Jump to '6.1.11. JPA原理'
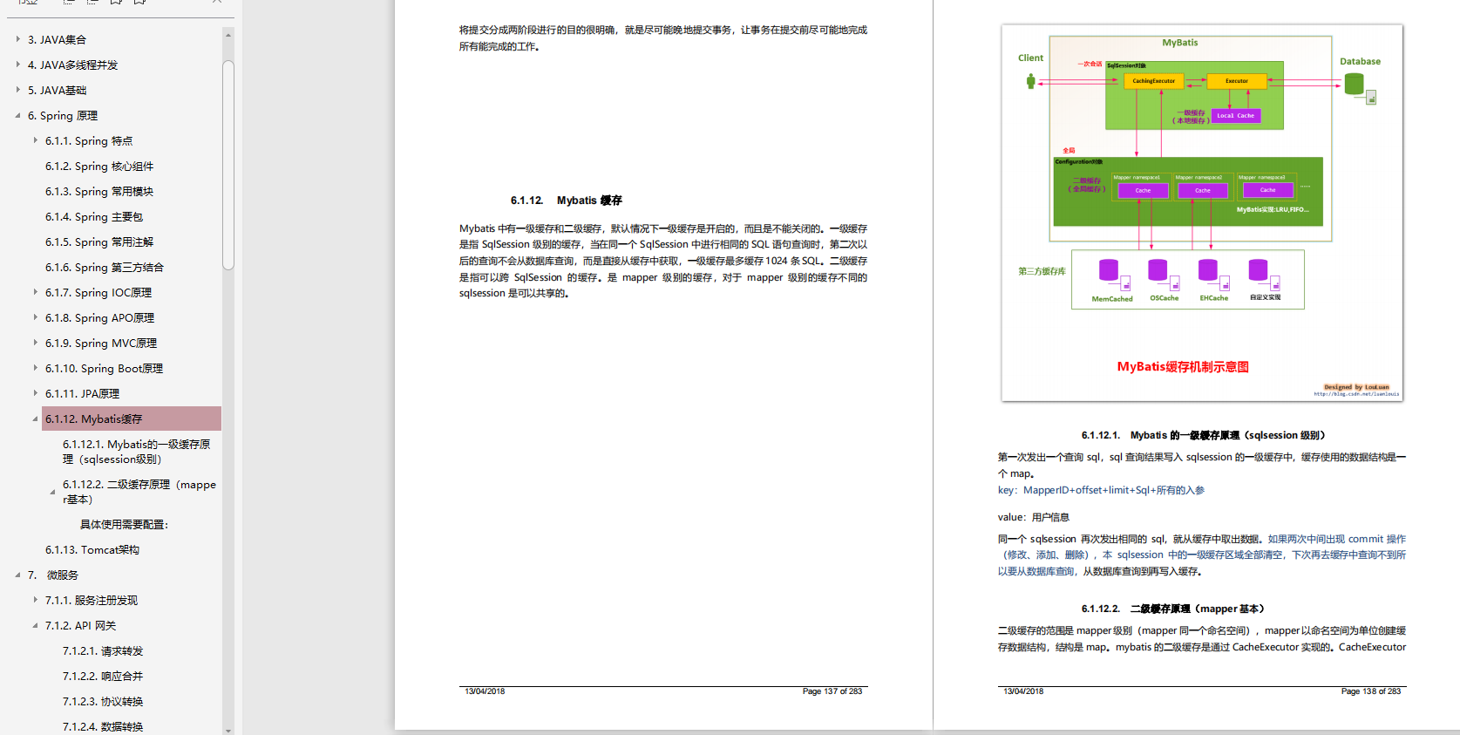The image size is (1460, 735). coord(82,393)
